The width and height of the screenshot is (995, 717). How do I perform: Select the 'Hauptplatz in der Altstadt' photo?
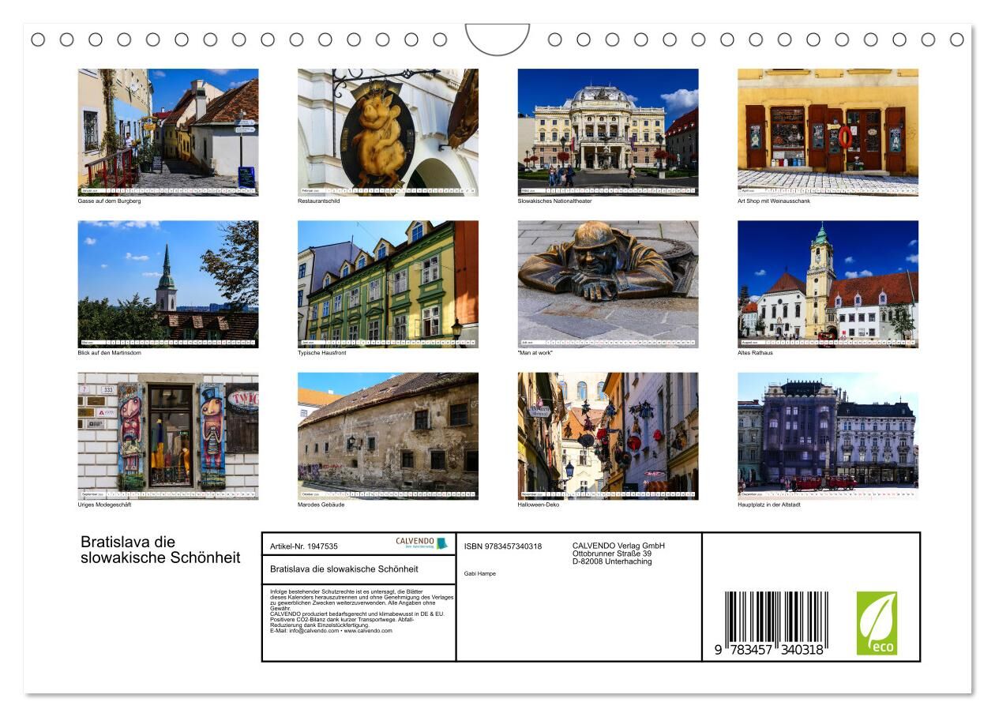click(828, 432)
